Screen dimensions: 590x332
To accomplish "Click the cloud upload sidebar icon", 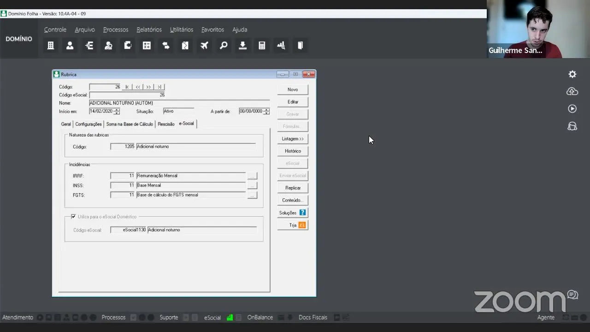I will [572, 91].
